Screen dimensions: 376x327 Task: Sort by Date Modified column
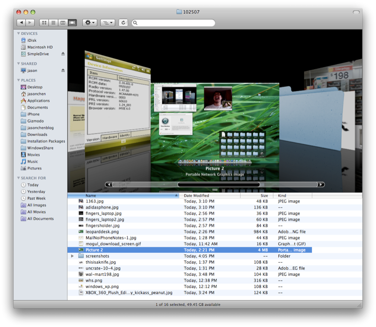coord(210,195)
